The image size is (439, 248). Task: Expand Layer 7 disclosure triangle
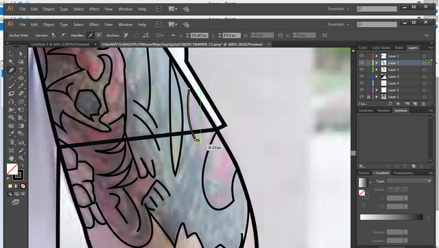pos(377,63)
